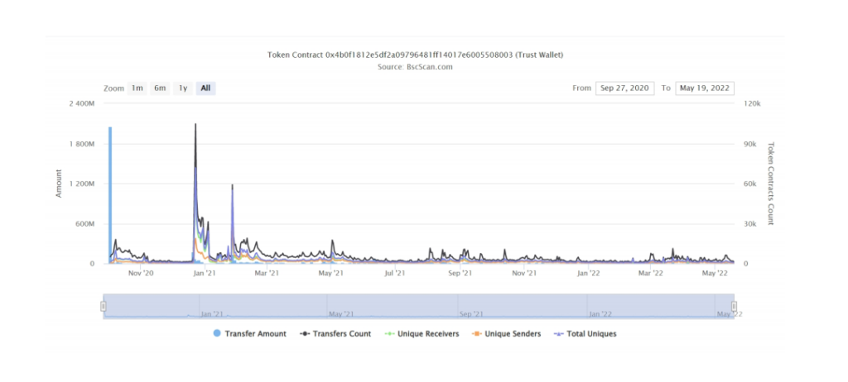
Task: Toggle Transfer Amount series in legend
Action: tap(250, 334)
